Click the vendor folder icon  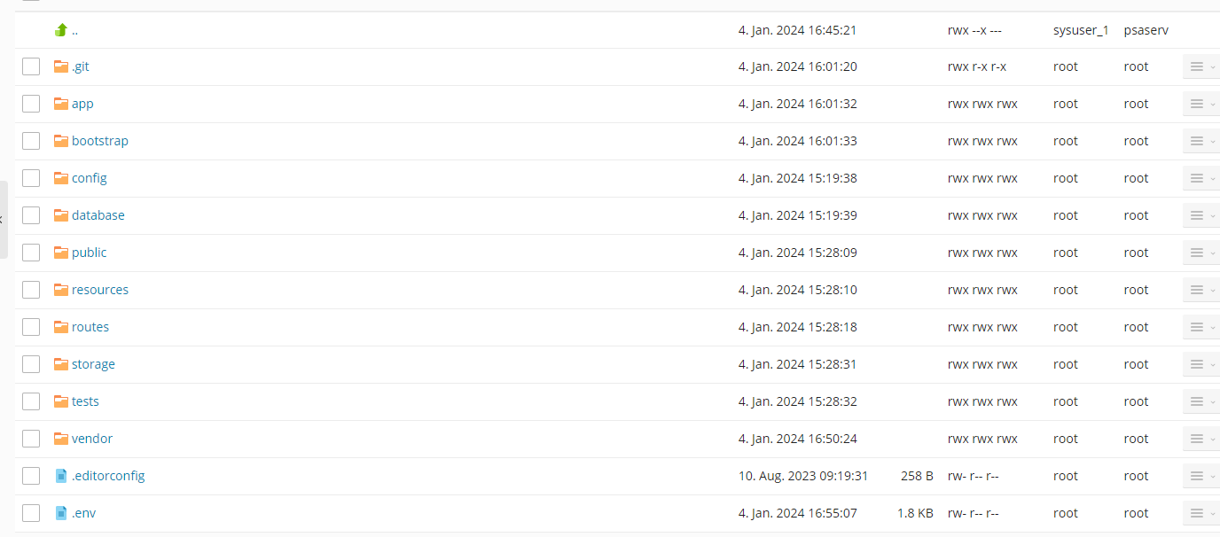click(x=61, y=439)
